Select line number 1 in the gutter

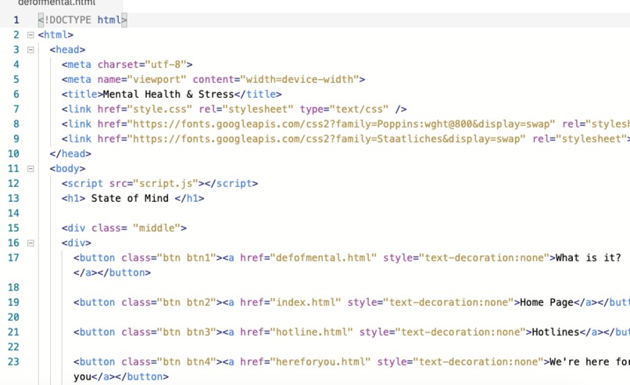coord(16,20)
